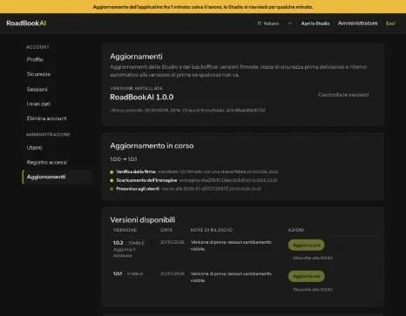Click the 1.0.1 version number in table
The image size is (406, 316).
[x=118, y=273]
